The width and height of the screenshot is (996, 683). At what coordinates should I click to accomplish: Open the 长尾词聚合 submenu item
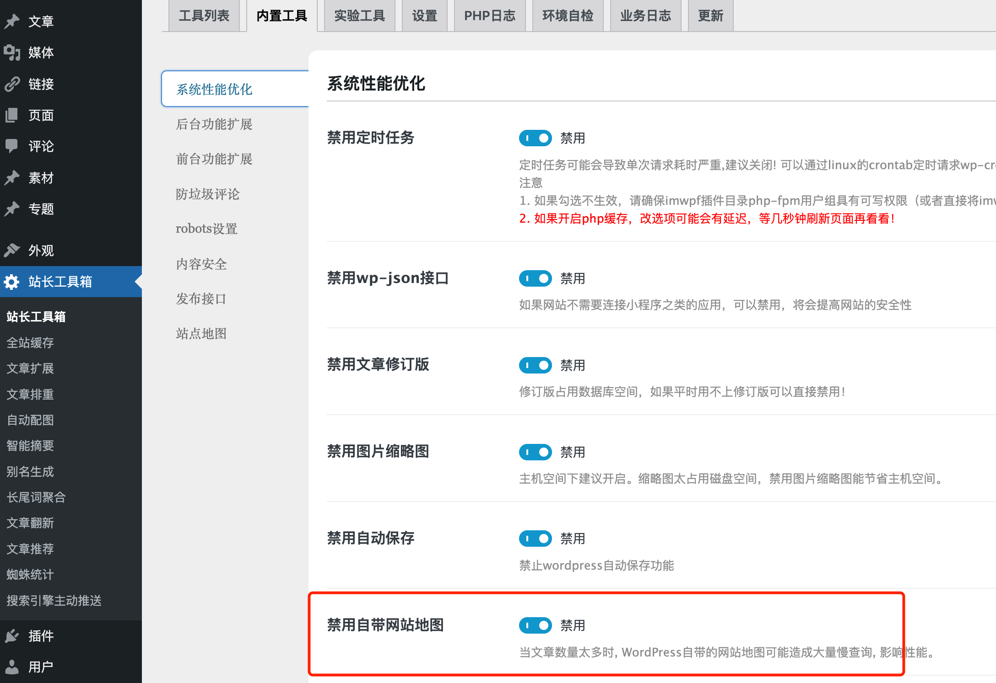36,497
